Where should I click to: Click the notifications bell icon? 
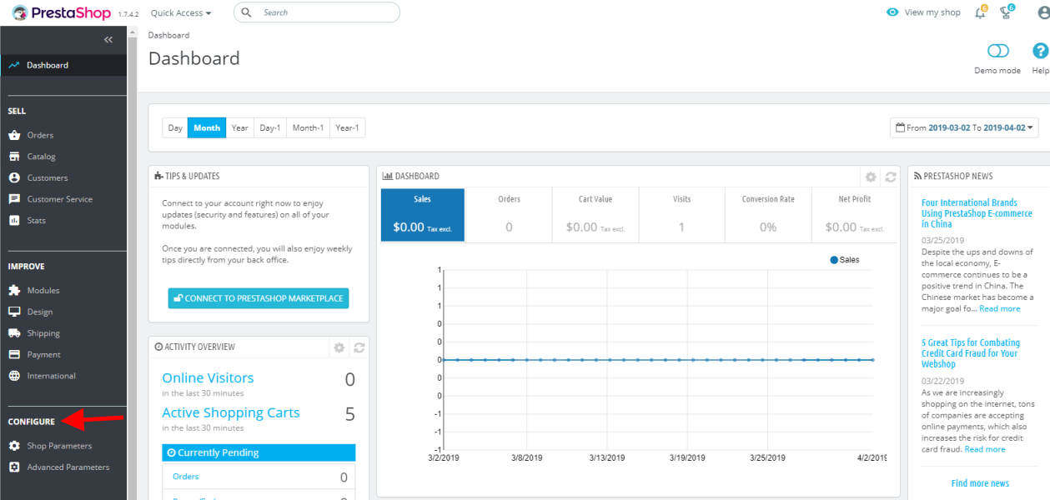coord(980,12)
